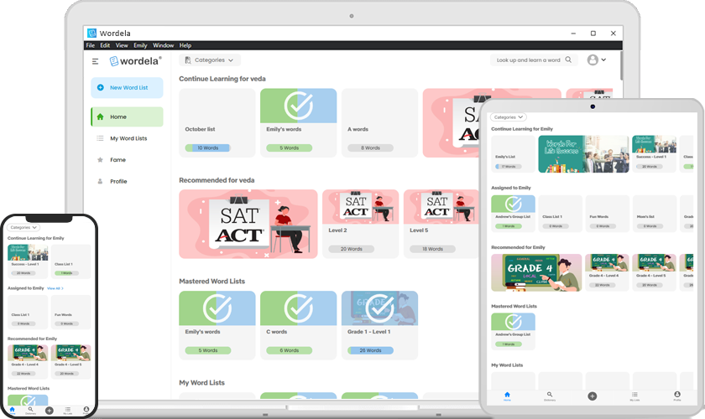Tap the Home icon in phone bottom bar
This screenshot has width=705, height=419.
click(12, 411)
